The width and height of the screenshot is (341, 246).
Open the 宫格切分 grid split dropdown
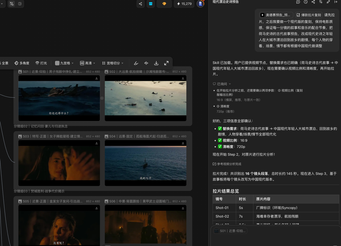coord(113,63)
